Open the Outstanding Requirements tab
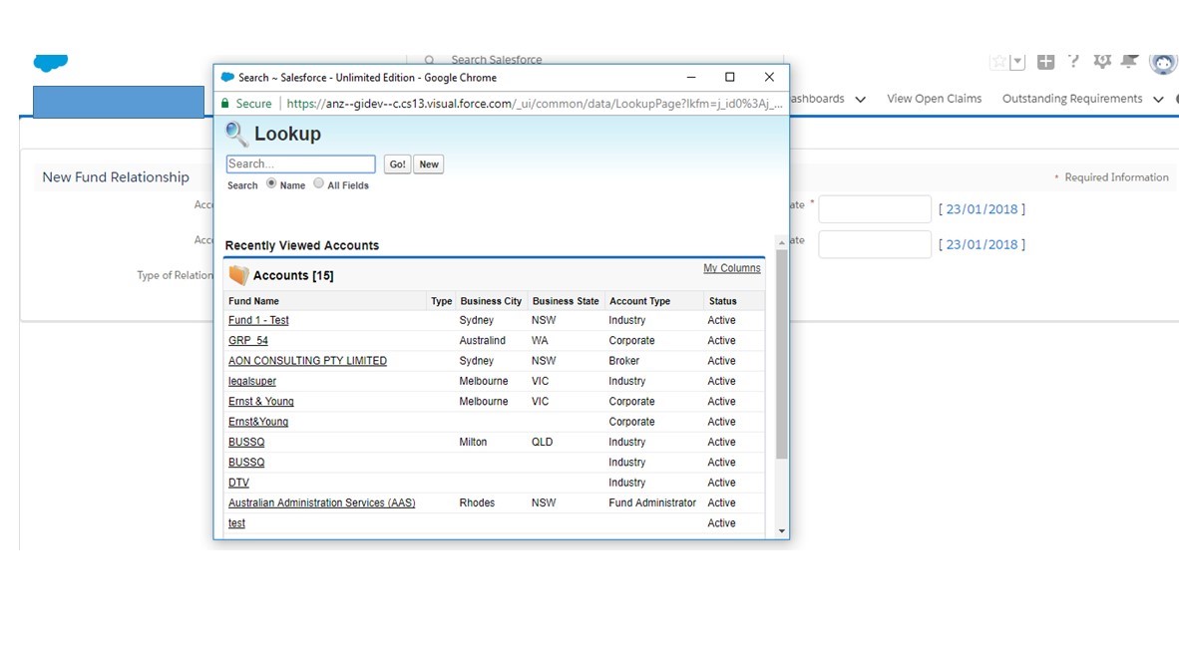The image size is (1179, 663). click(1071, 99)
